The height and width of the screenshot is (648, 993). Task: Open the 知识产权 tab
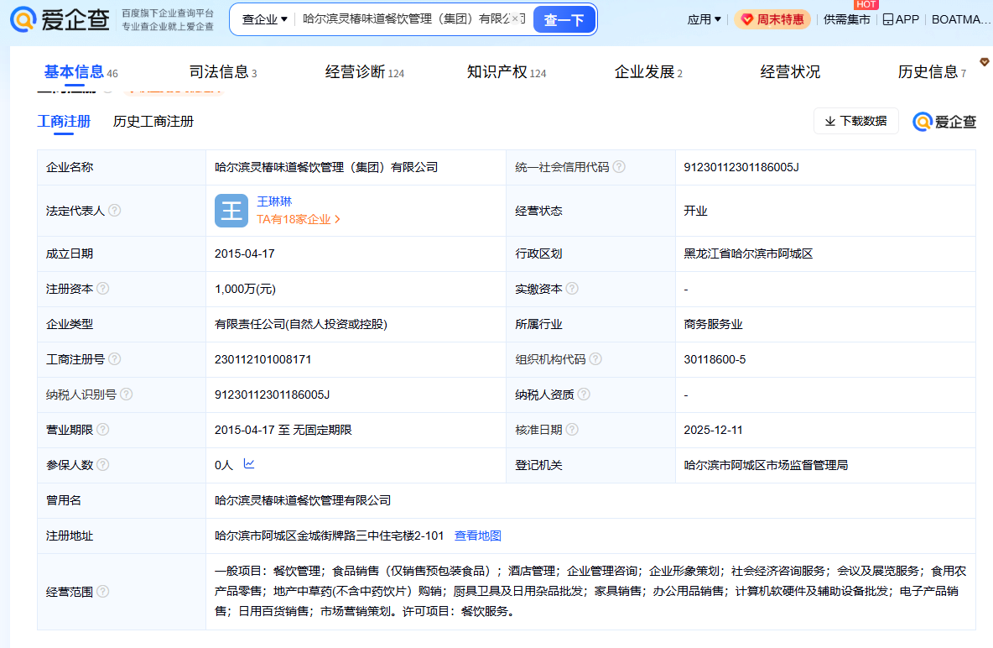(506, 72)
